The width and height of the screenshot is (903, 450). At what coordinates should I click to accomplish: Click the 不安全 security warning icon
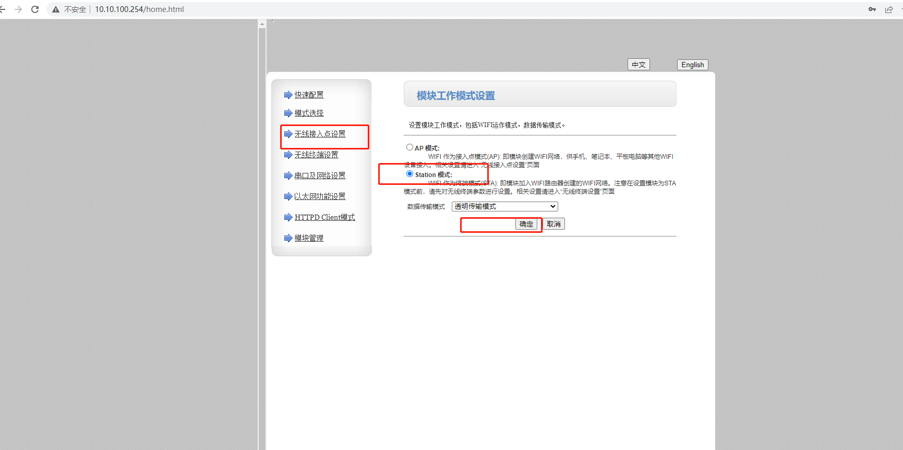point(56,9)
